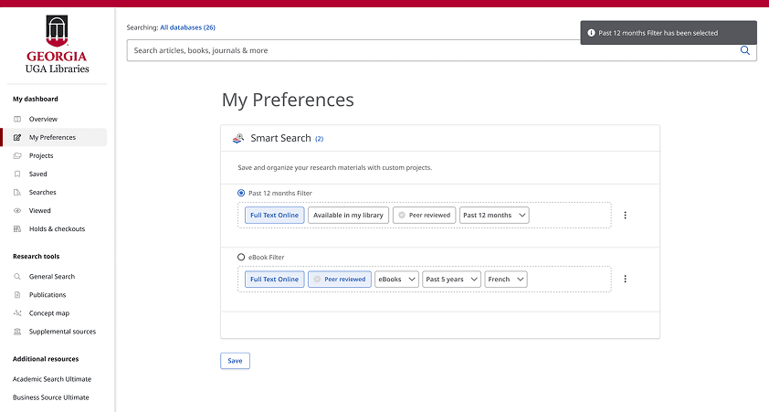Viewport: 769px width, 412px height.
Task: Click the Concept map icon
Action: 18,313
